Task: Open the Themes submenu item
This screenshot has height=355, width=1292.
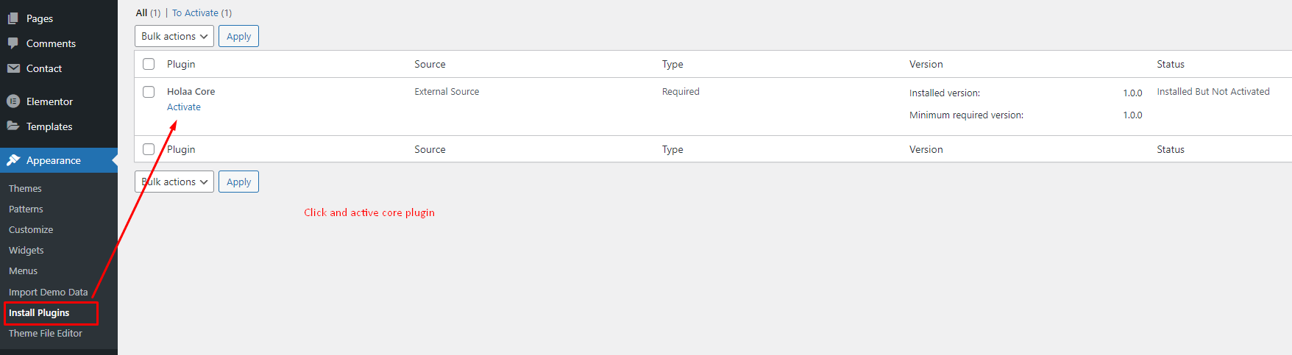Action: click(x=25, y=188)
